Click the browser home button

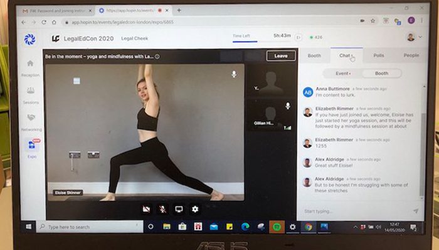tap(54, 22)
